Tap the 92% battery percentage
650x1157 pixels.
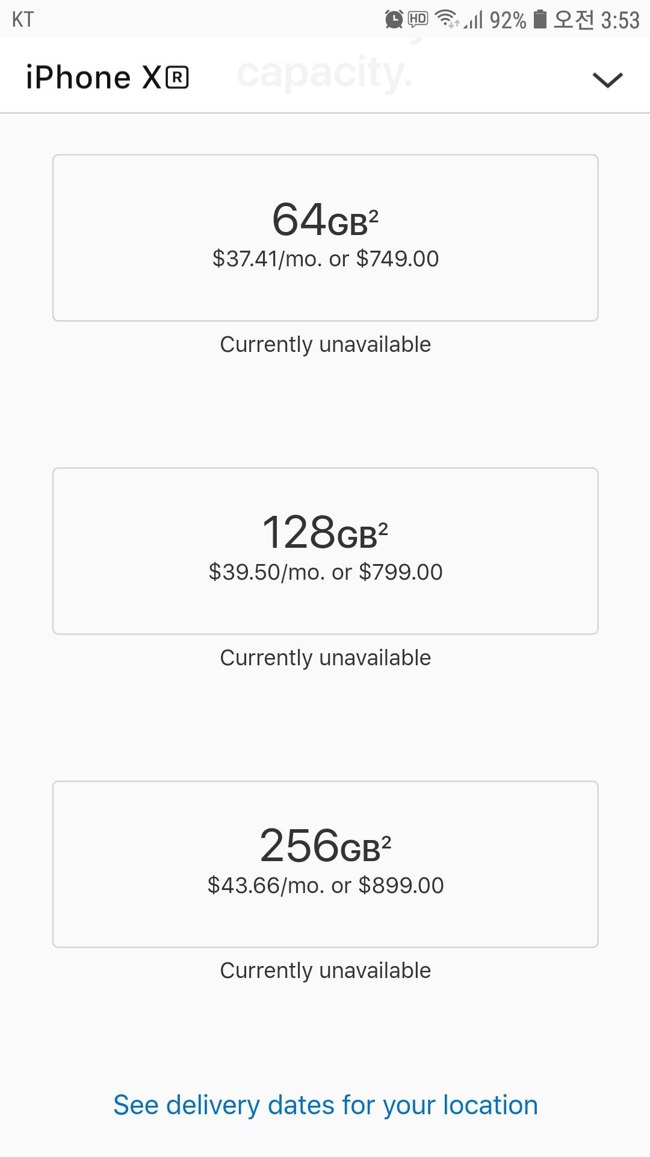coord(507,20)
